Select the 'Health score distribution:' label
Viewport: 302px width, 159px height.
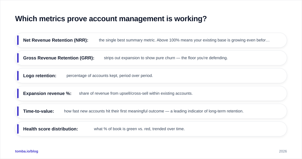pyautogui.click(x=51, y=129)
